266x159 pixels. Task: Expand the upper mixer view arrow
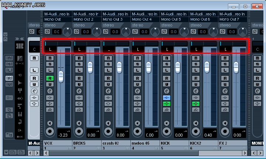pos(5,35)
